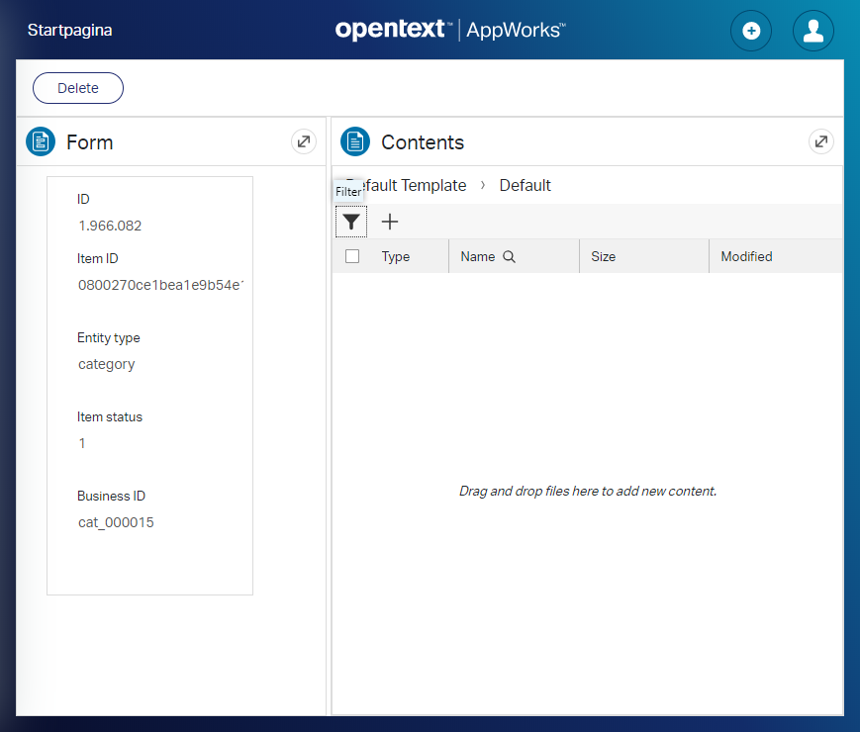The height and width of the screenshot is (732, 860).
Task: Click the Contents panel document icon
Action: [x=355, y=141]
